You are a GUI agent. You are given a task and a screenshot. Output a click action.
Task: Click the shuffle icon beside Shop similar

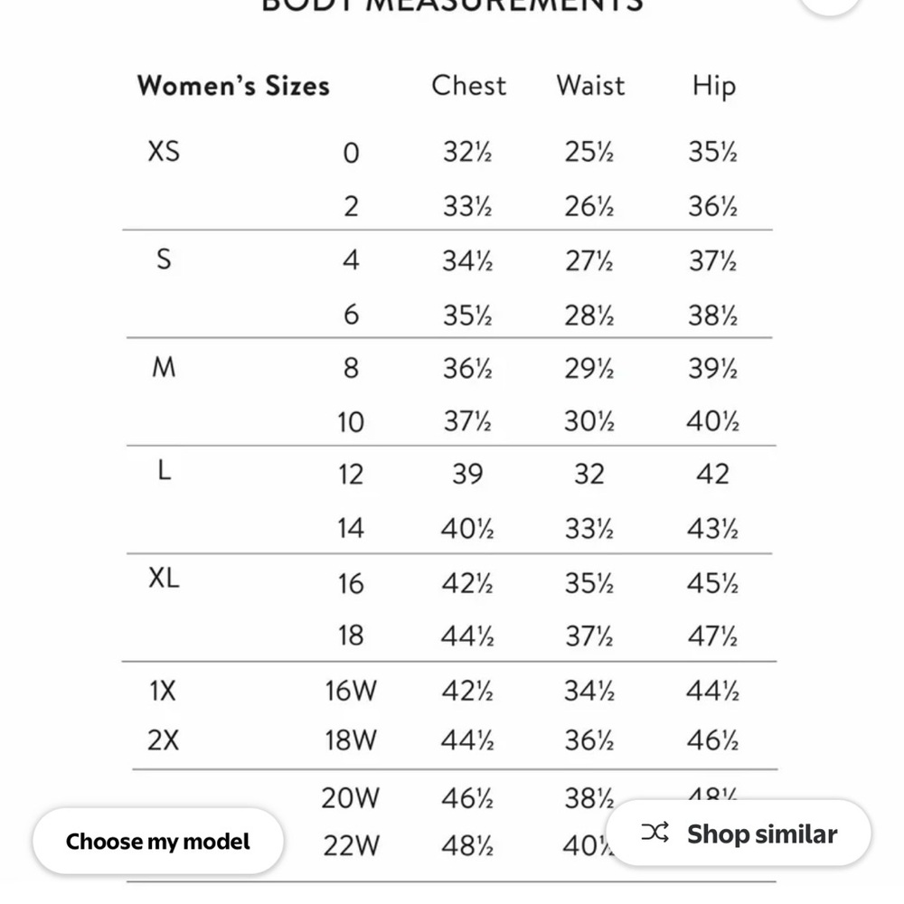click(654, 833)
